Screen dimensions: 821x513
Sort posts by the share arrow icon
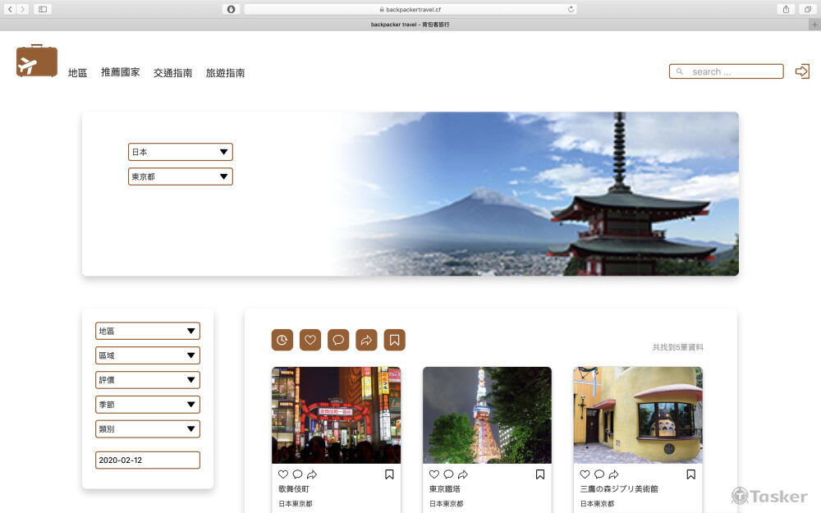tap(366, 340)
